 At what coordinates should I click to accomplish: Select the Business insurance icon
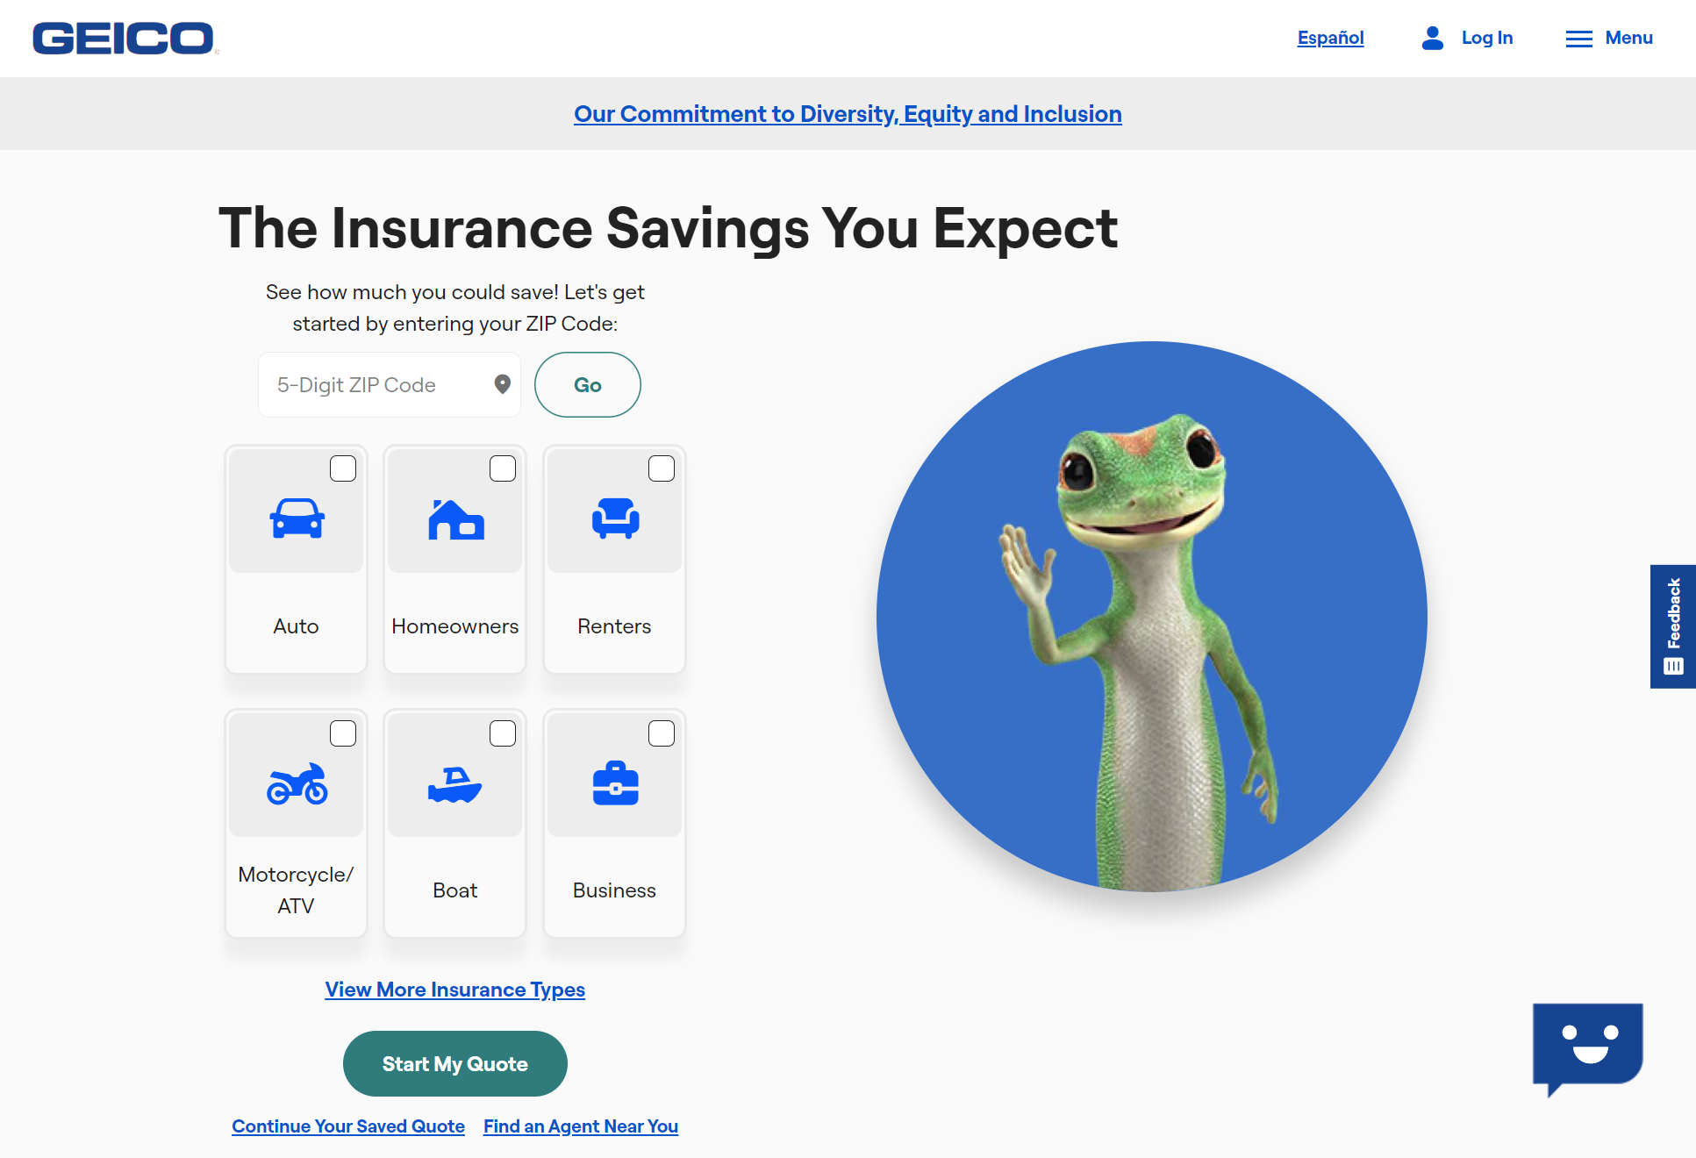[x=615, y=781]
